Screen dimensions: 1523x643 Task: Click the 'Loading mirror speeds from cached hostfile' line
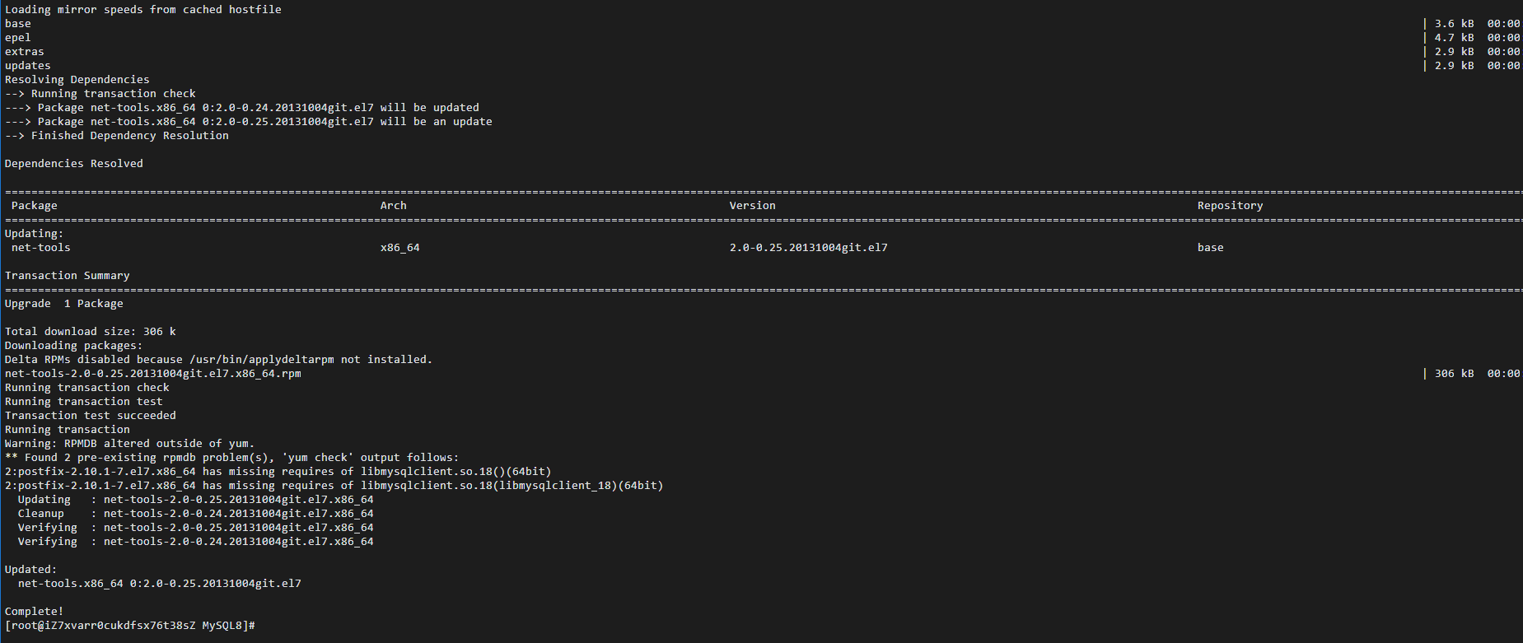[x=143, y=10]
